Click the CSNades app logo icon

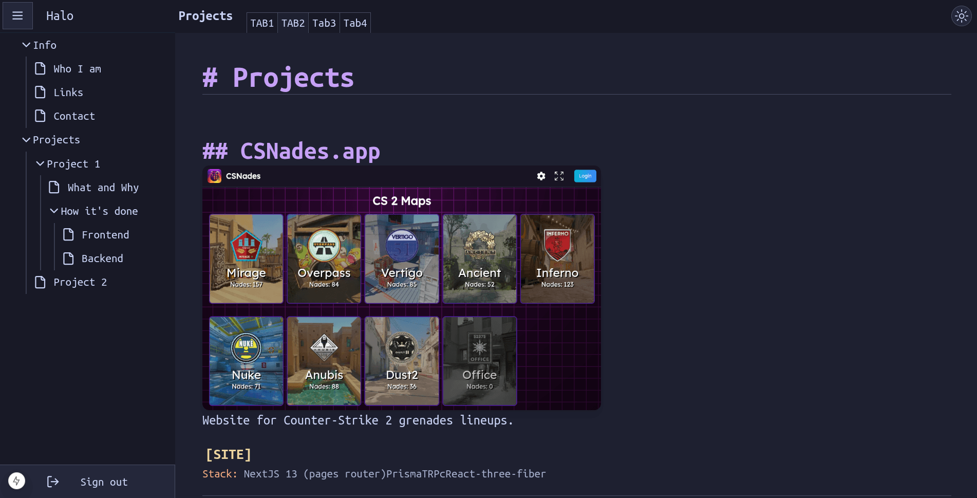point(214,176)
